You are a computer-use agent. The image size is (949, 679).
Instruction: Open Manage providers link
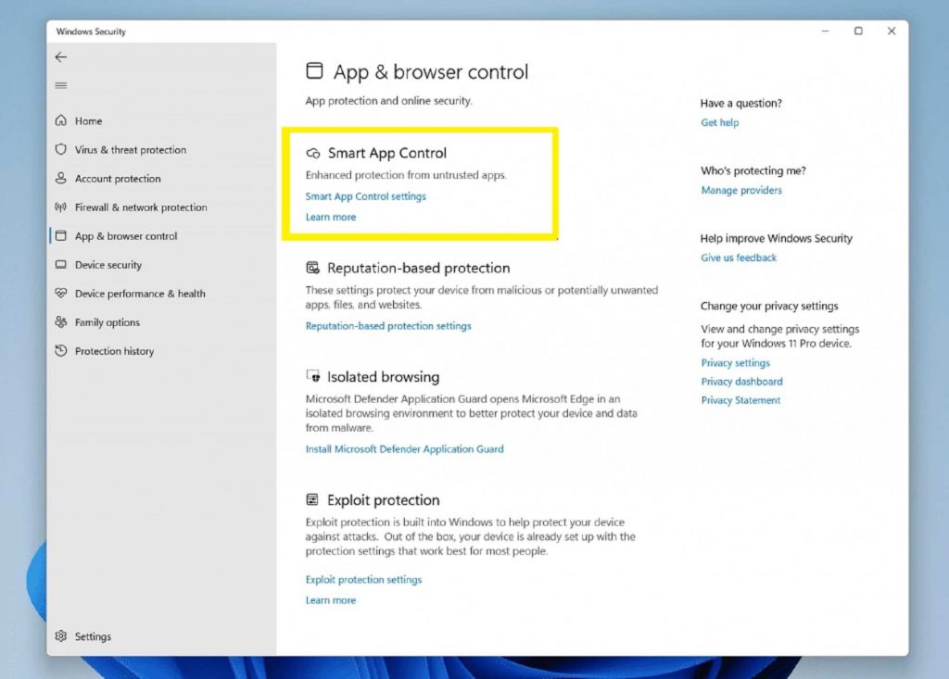point(740,191)
